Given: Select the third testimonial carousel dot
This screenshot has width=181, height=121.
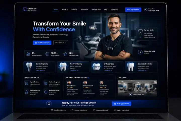Looking at the screenshot, I should 89,98.
